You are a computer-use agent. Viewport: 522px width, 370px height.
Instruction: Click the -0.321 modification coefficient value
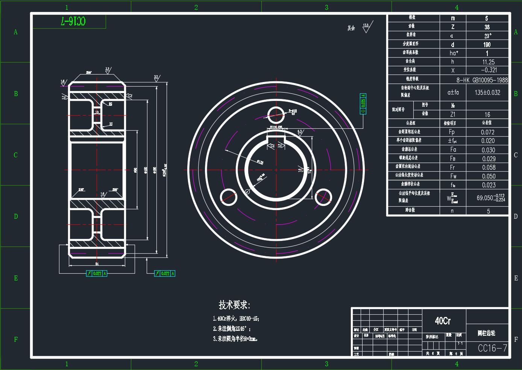tap(489, 70)
